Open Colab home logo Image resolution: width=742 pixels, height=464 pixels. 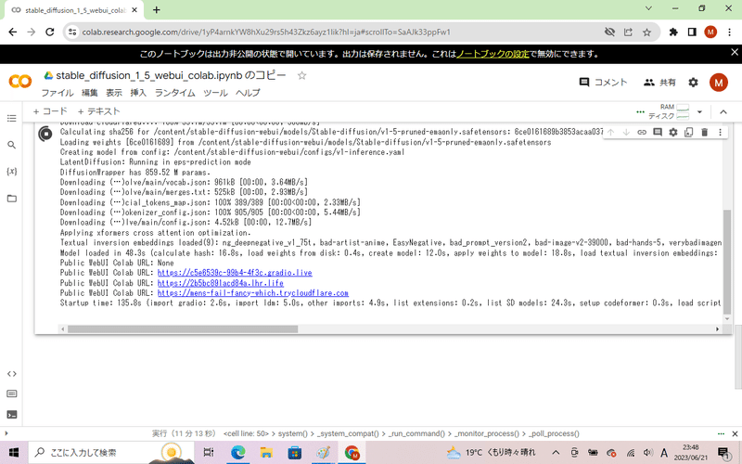point(20,82)
